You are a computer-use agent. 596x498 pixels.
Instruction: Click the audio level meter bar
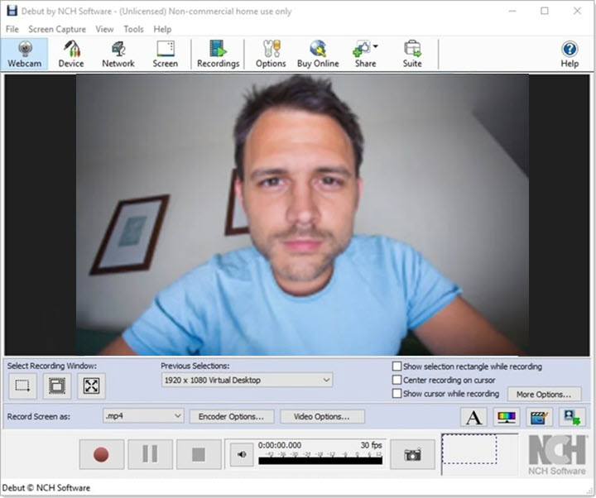click(x=320, y=460)
